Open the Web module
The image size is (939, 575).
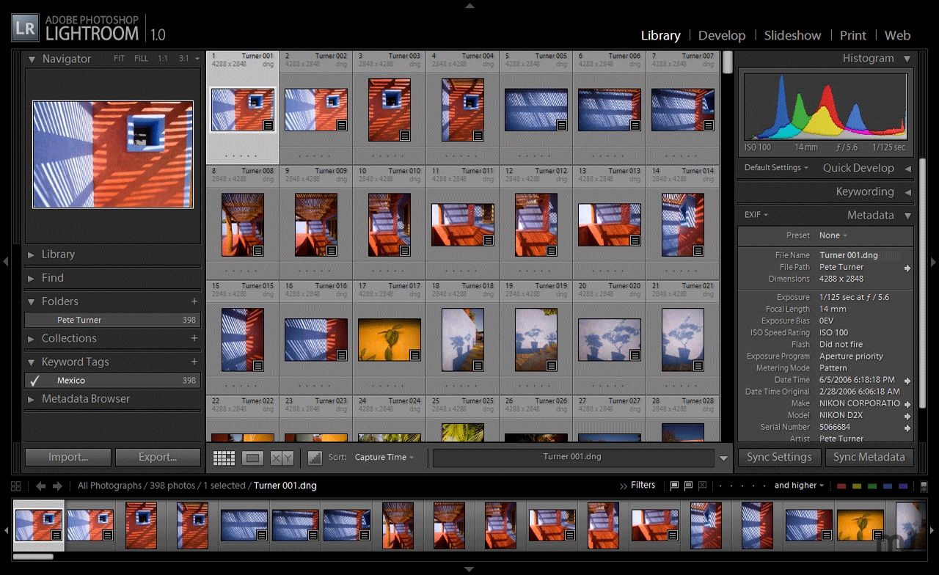tap(898, 35)
